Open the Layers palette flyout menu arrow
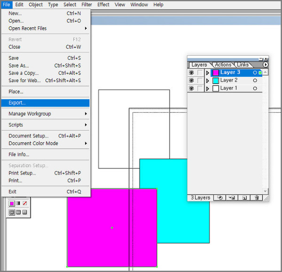Viewport: 282px width, 272px height. click(x=266, y=65)
